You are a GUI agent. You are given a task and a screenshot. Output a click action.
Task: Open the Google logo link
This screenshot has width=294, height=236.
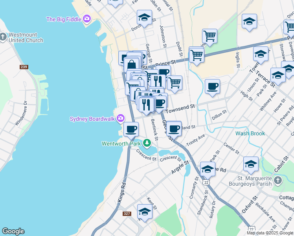[x=13, y=231]
